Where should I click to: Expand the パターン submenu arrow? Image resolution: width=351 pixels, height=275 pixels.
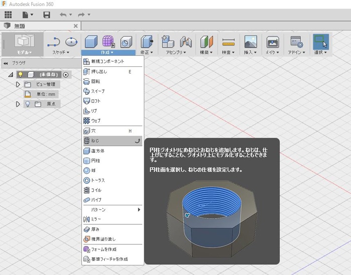coord(139,210)
